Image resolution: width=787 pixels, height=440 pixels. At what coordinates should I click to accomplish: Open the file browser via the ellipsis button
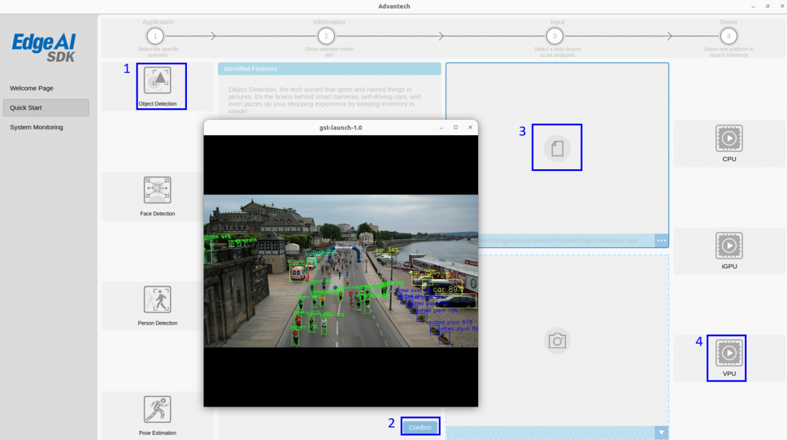click(x=662, y=241)
